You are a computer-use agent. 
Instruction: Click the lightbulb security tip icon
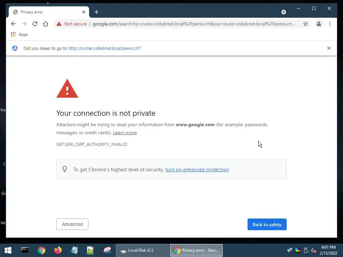coord(65,169)
